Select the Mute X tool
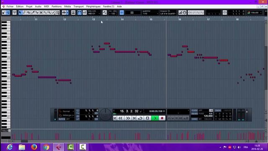 (x=41, y=13)
